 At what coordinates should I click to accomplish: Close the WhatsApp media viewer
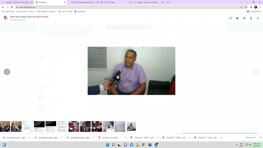pos(258,18)
